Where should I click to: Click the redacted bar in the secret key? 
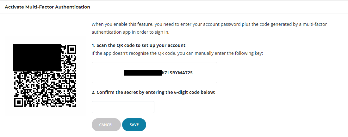point(142,73)
